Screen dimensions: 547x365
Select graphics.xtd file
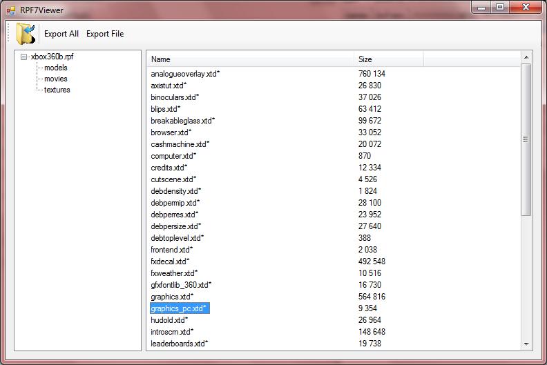point(172,297)
